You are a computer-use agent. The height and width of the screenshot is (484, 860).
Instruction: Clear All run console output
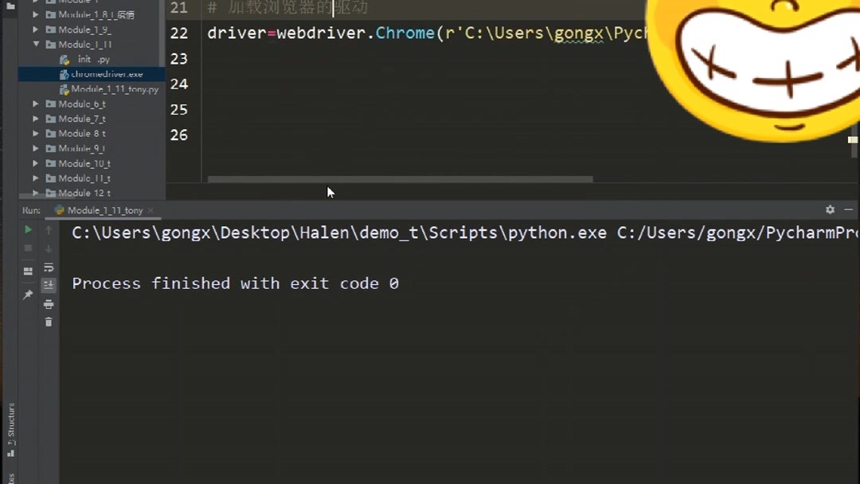(49, 322)
